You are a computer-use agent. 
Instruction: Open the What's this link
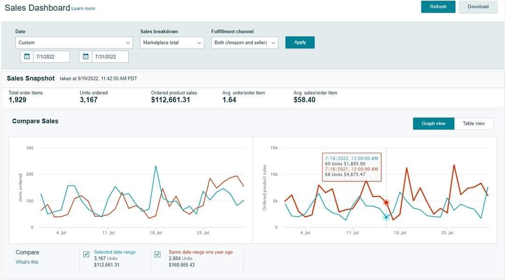click(27, 262)
